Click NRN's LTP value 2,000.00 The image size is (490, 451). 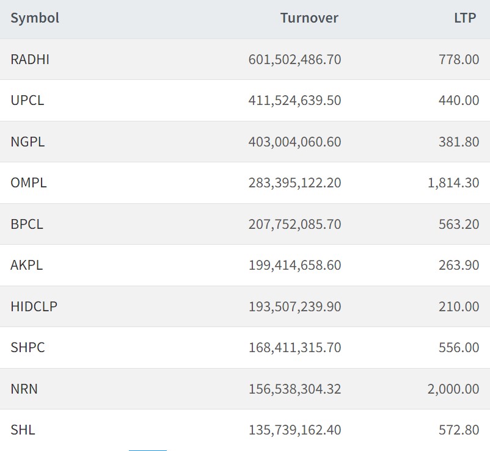[x=453, y=389]
